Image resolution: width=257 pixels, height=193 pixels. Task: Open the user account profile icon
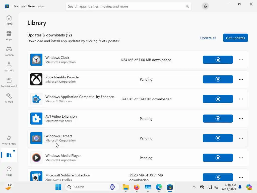205,6
